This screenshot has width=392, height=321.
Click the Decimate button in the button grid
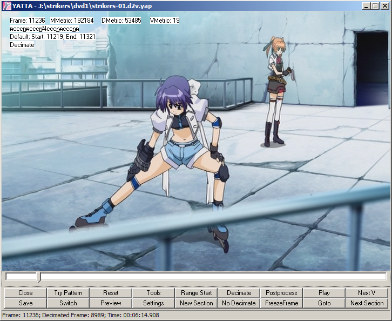(x=239, y=293)
